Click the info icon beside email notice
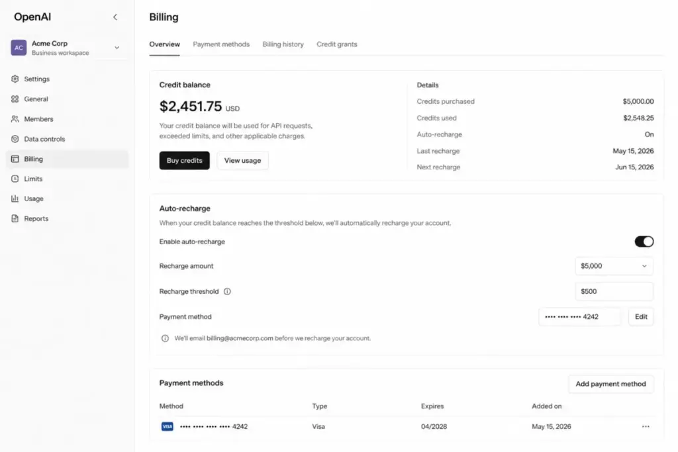 [x=165, y=338]
